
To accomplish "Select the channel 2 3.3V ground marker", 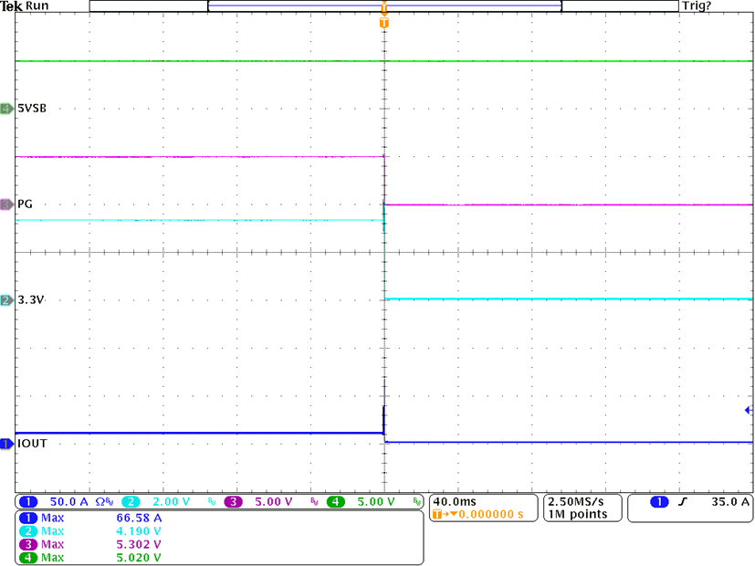I will coord(7,299).
